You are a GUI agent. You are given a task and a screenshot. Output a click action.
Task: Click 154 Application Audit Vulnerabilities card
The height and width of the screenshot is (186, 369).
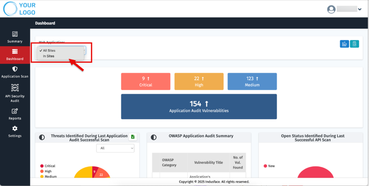[x=199, y=107]
